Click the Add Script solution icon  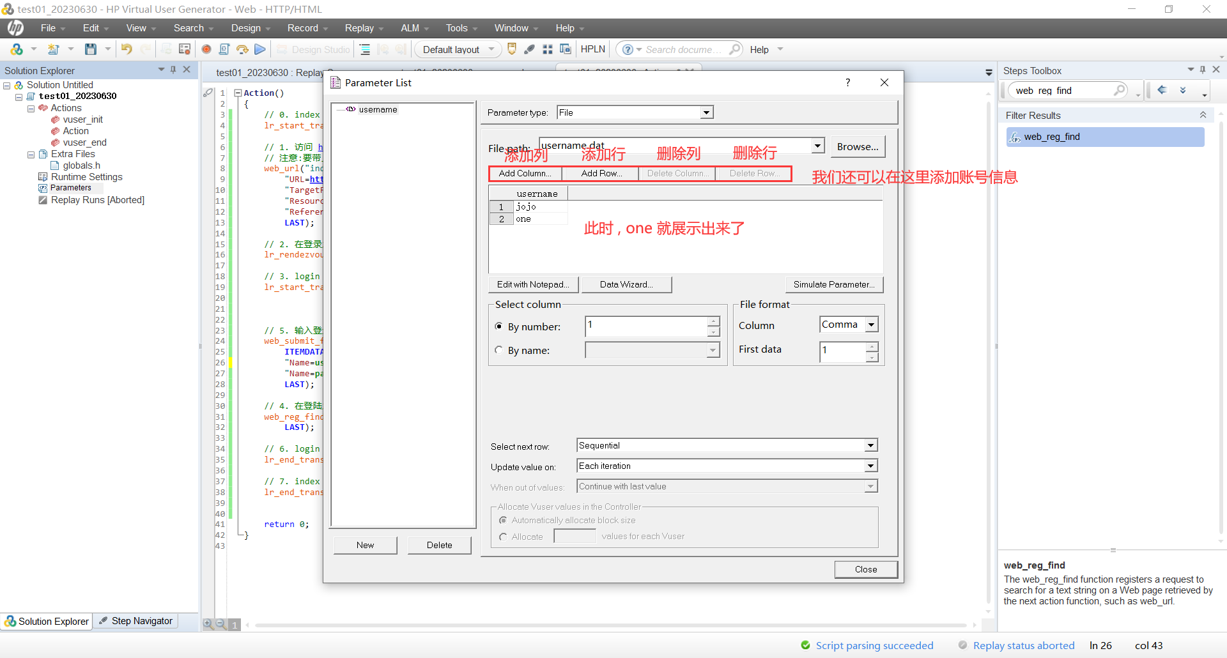pos(17,49)
